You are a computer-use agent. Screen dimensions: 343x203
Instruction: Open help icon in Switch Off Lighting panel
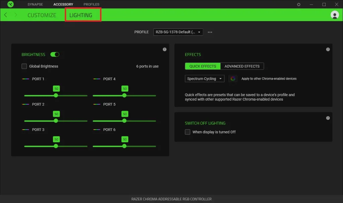point(328,118)
